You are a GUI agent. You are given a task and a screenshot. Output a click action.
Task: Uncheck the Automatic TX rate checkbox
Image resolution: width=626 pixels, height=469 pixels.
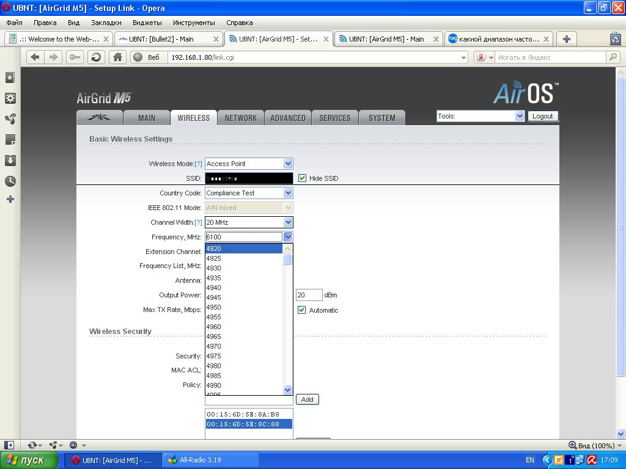(301, 310)
